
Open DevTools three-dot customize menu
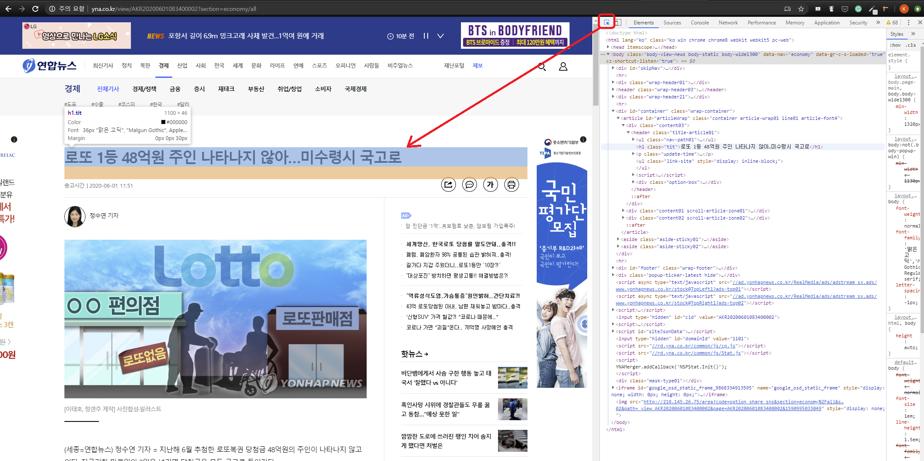pos(908,22)
